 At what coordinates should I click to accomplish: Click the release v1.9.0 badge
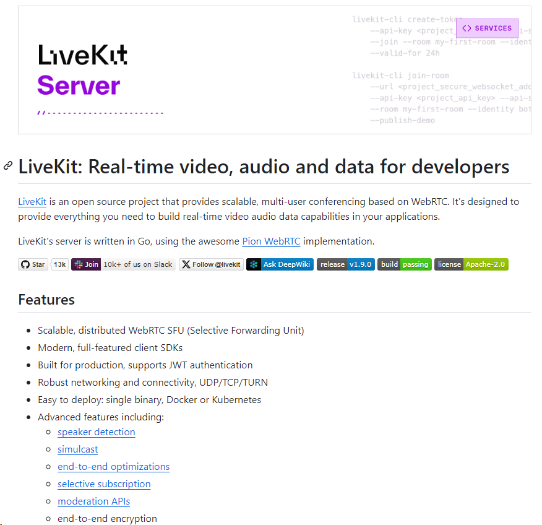(346, 264)
